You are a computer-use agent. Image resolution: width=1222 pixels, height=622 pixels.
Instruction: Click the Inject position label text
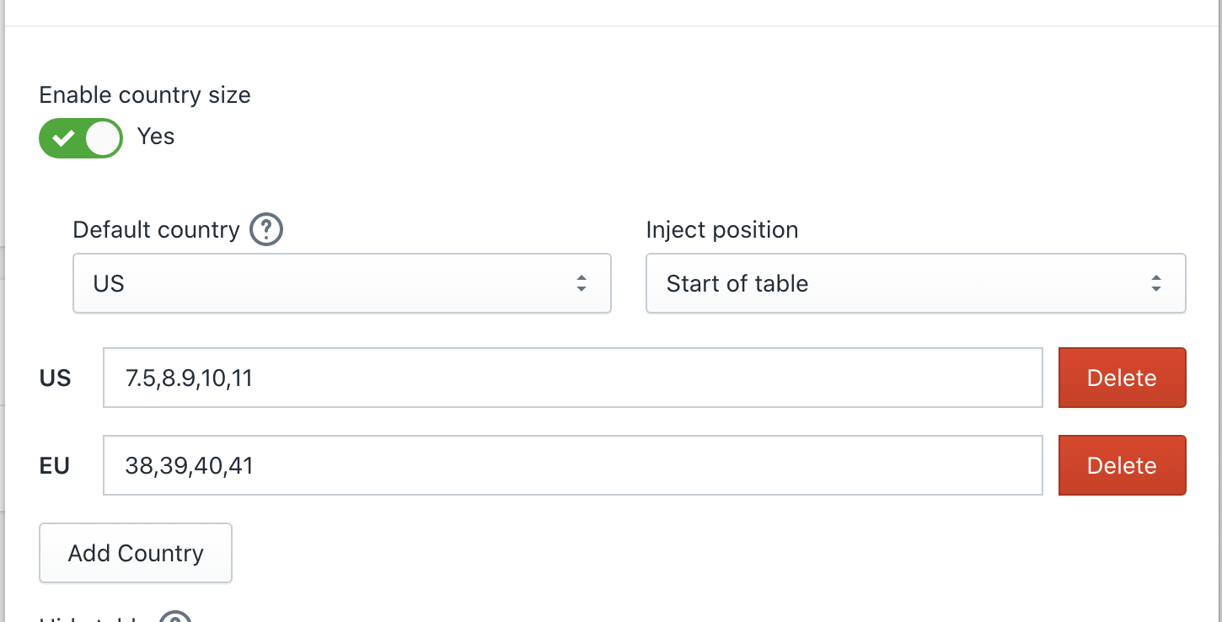pos(722,229)
